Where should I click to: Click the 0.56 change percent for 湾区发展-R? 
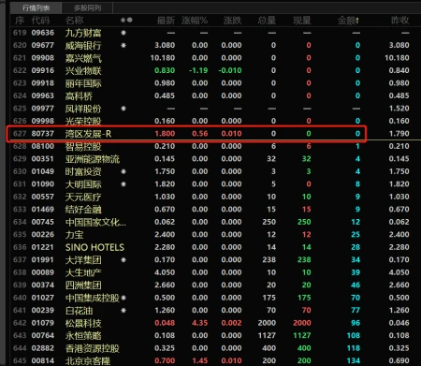click(x=200, y=134)
